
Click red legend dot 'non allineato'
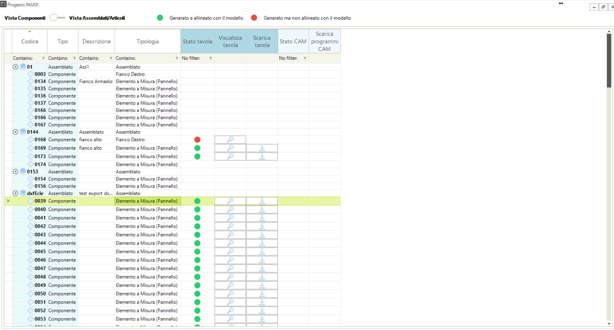[x=254, y=18]
